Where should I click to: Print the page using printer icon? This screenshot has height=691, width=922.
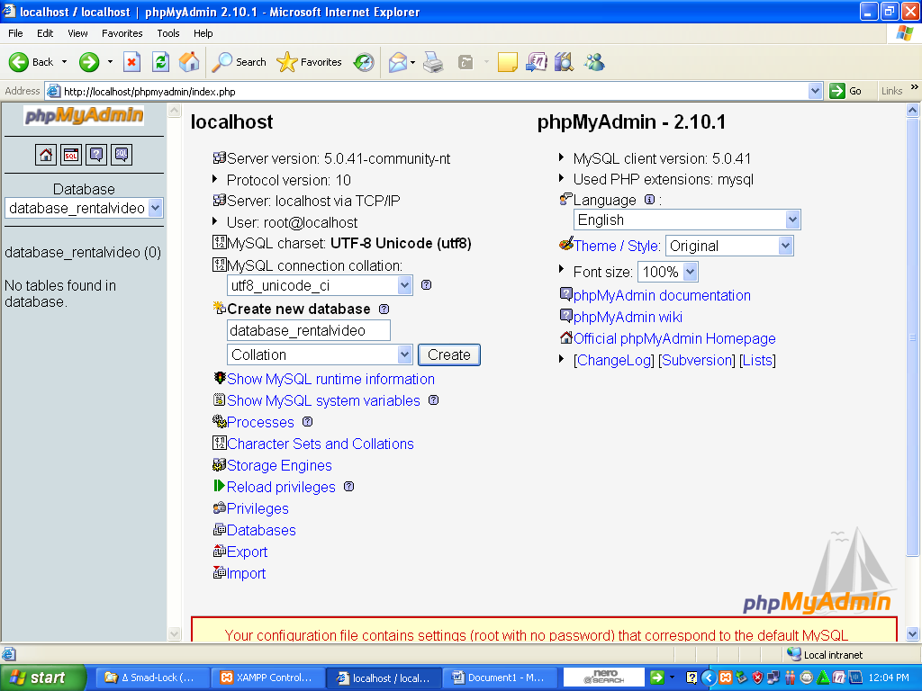point(433,62)
